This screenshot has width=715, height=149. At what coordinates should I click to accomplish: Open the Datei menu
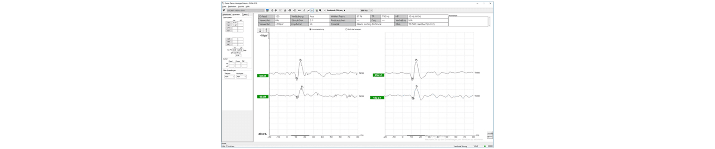pos(224,6)
